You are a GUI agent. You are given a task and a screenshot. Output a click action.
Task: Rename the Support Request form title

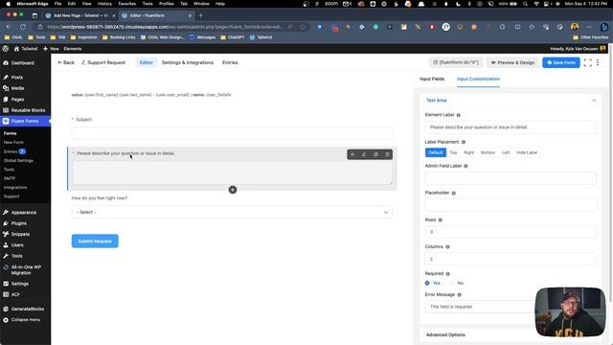(103, 62)
